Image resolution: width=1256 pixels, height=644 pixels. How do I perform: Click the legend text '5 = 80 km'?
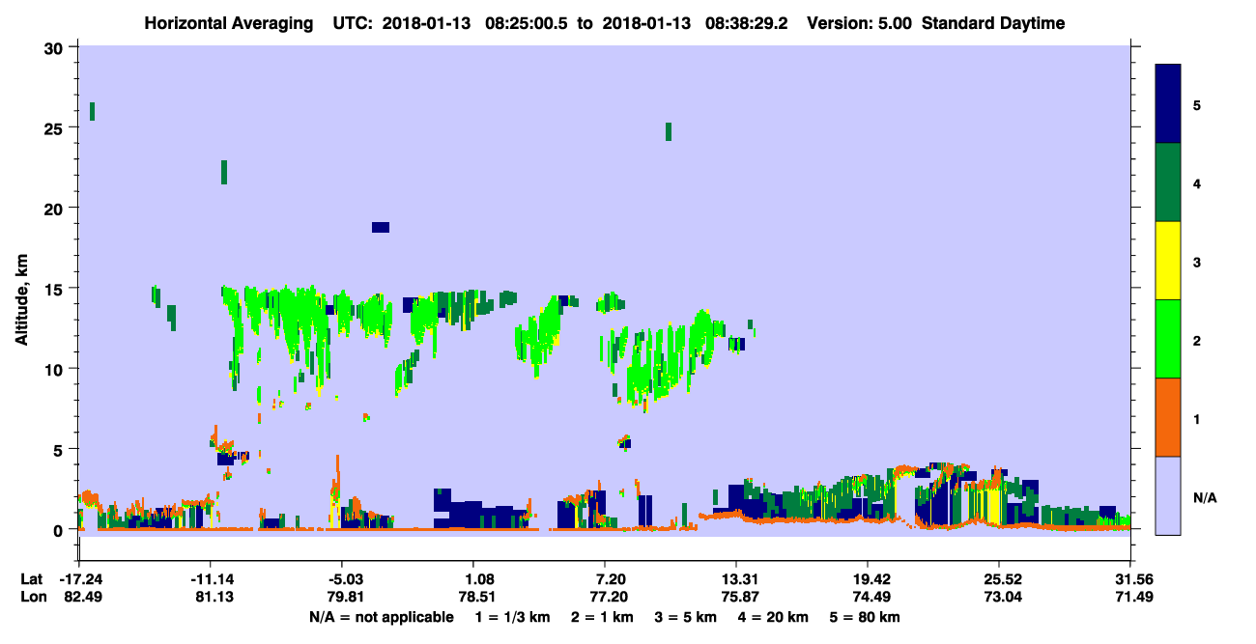pyautogui.click(x=865, y=617)
